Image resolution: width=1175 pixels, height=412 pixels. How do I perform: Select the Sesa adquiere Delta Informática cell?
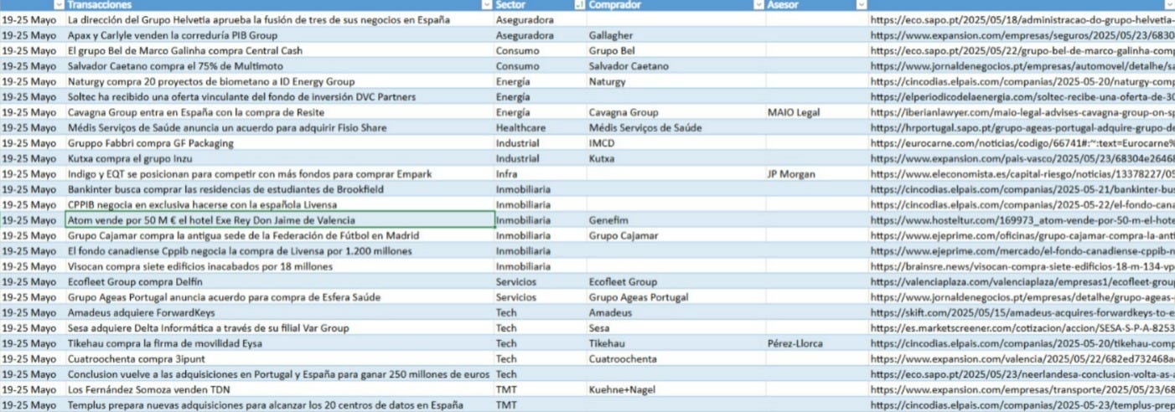coord(280,327)
